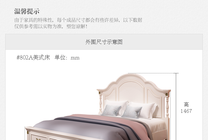Click the #802A美式床 model label
Screen dimensions: 208x140
pyautogui.click(x=33, y=57)
